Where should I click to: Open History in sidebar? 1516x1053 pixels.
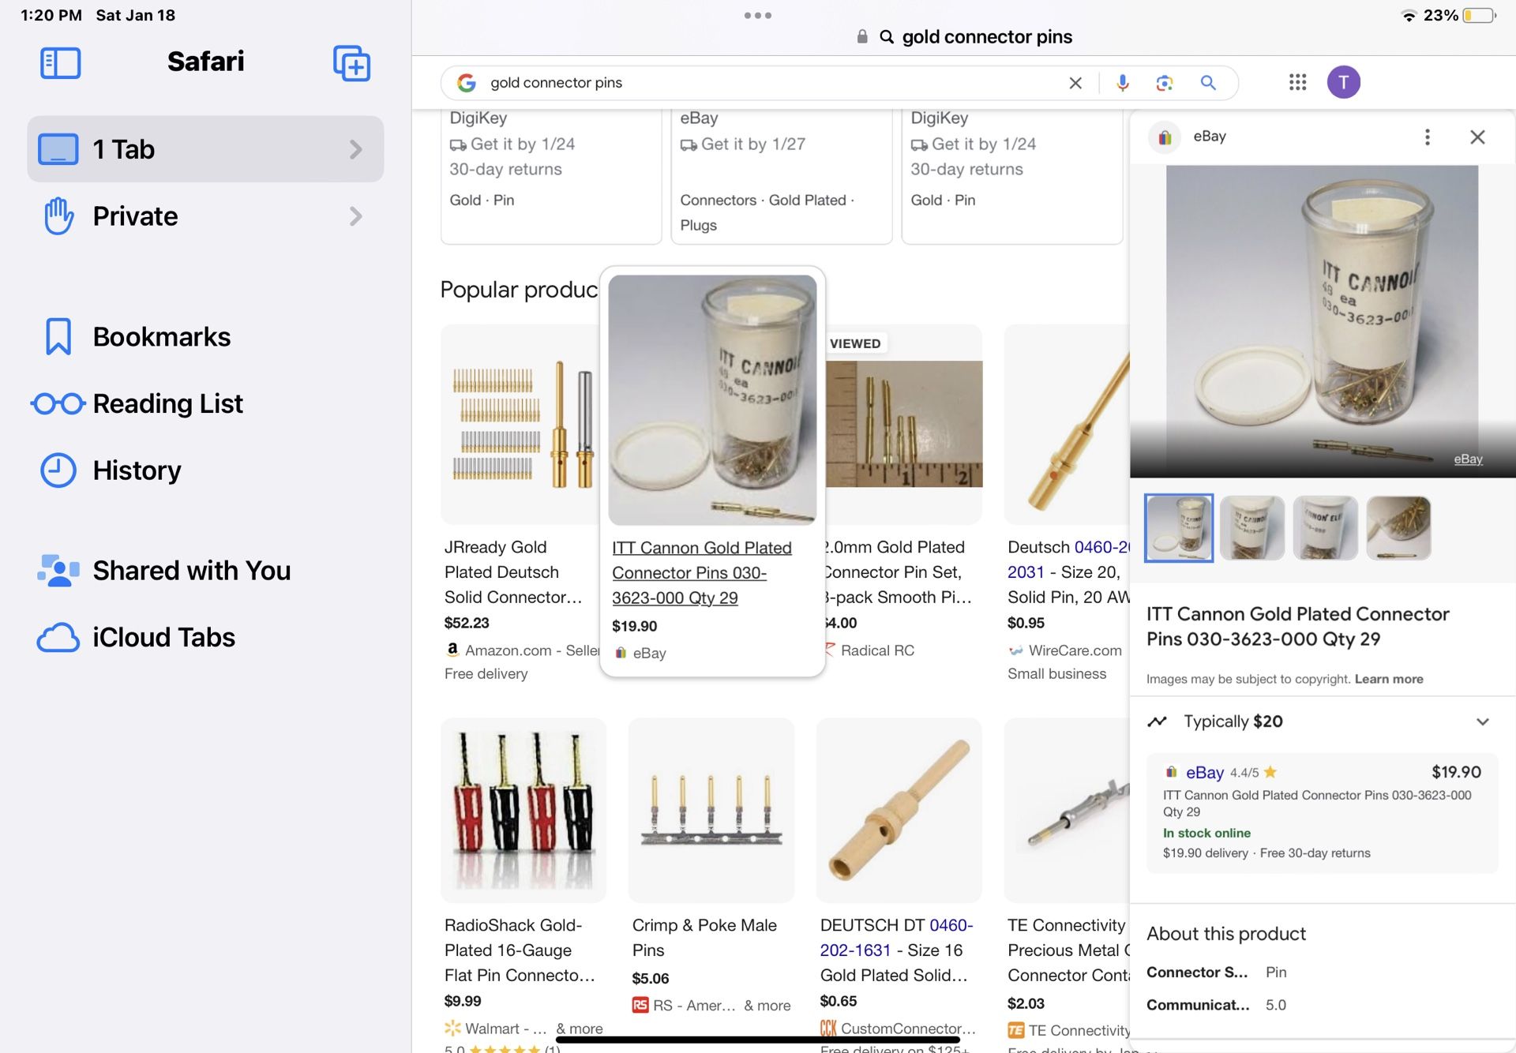137,470
